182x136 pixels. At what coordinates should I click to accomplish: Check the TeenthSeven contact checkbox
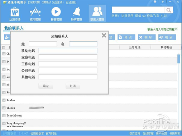(4, 115)
